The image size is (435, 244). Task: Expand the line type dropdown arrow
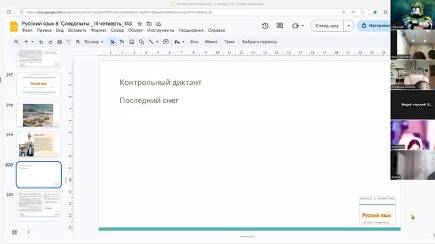157,42
